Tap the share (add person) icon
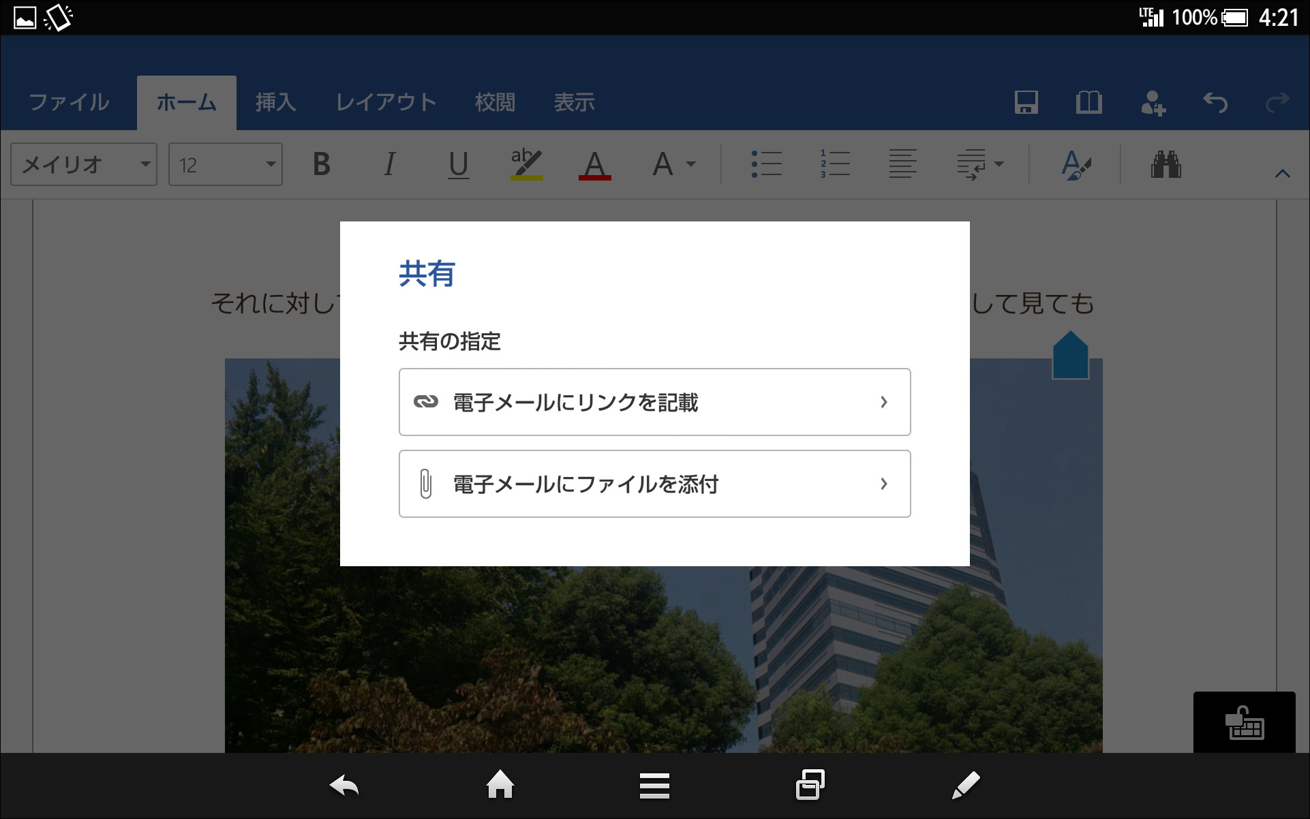The height and width of the screenshot is (819, 1310). (1153, 103)
